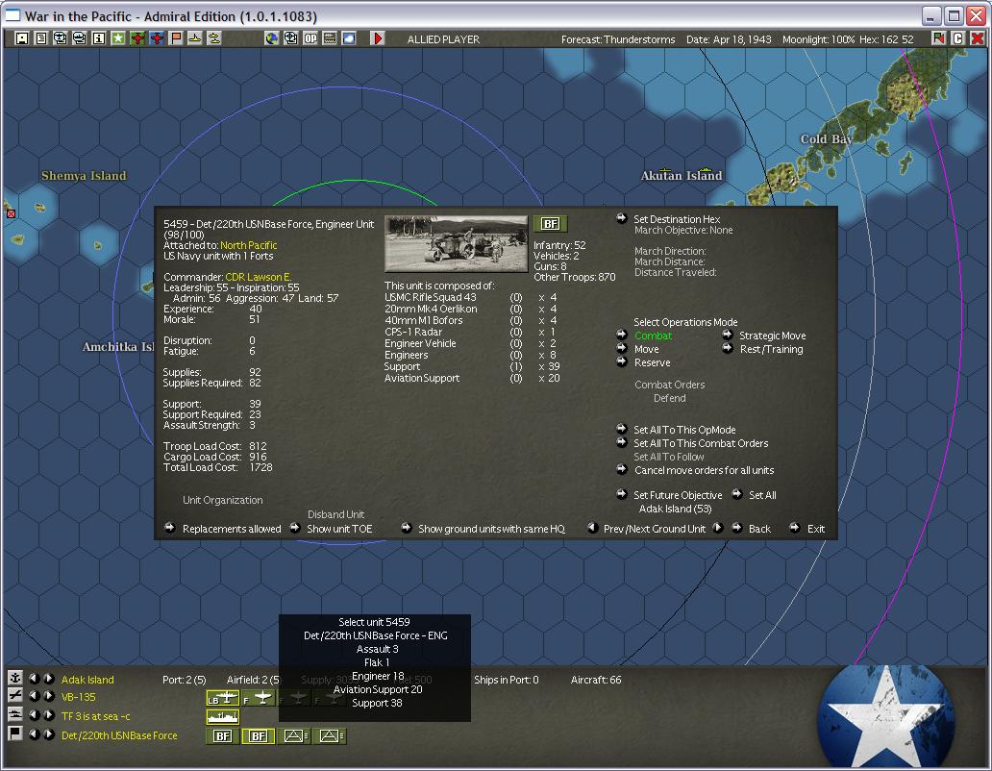This screenshot has width=992, height=771.
Task: Toggle Replacements allowed
Action: coord(232,529)
